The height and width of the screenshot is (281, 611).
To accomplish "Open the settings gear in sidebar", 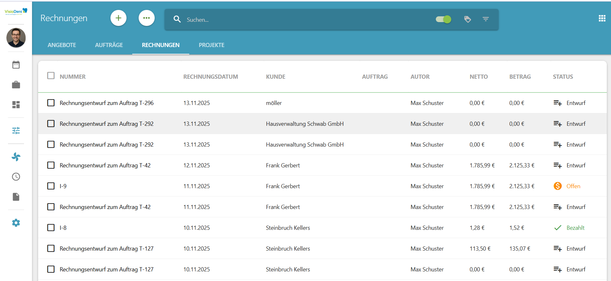I will pyautogui.click(x=16, y=223).
